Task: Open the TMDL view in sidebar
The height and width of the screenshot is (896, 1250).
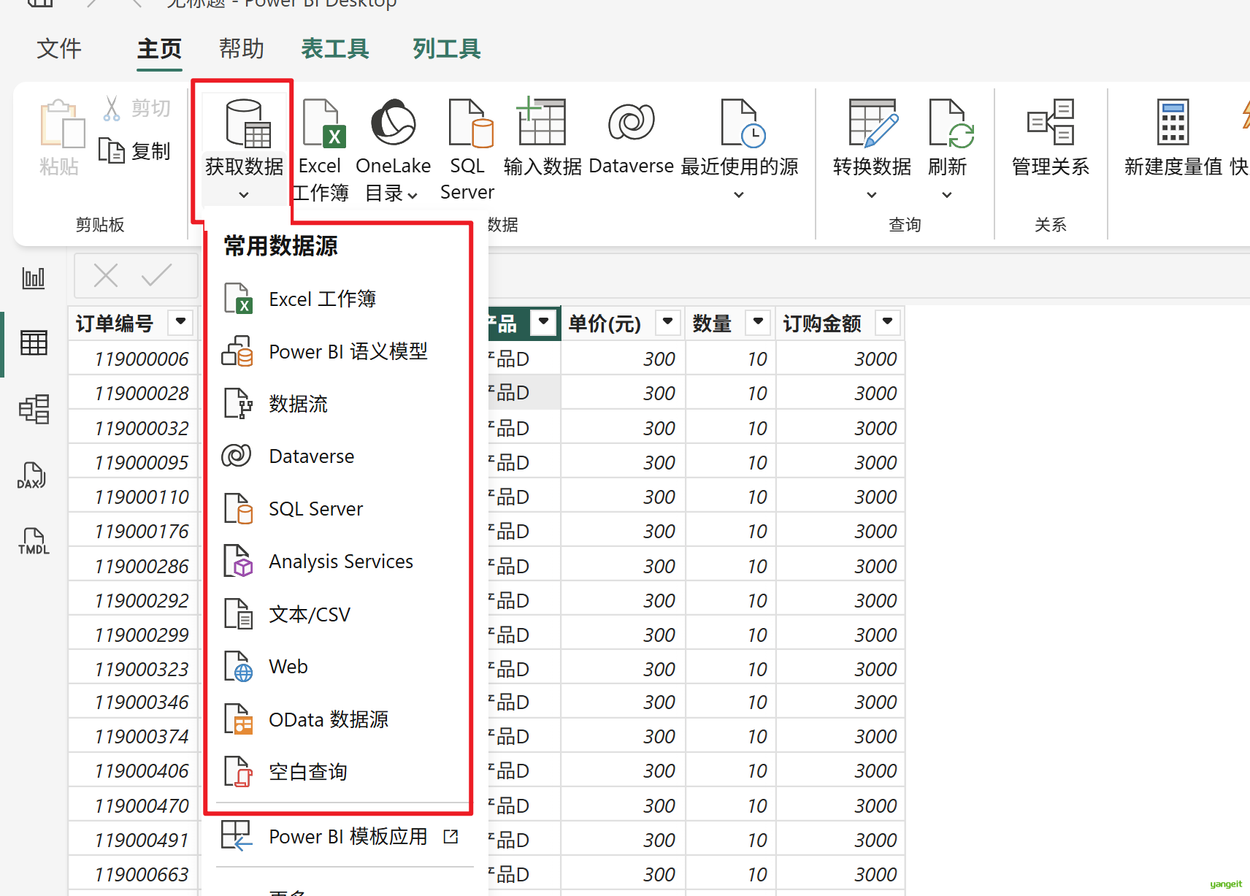Action: (33, 542)
